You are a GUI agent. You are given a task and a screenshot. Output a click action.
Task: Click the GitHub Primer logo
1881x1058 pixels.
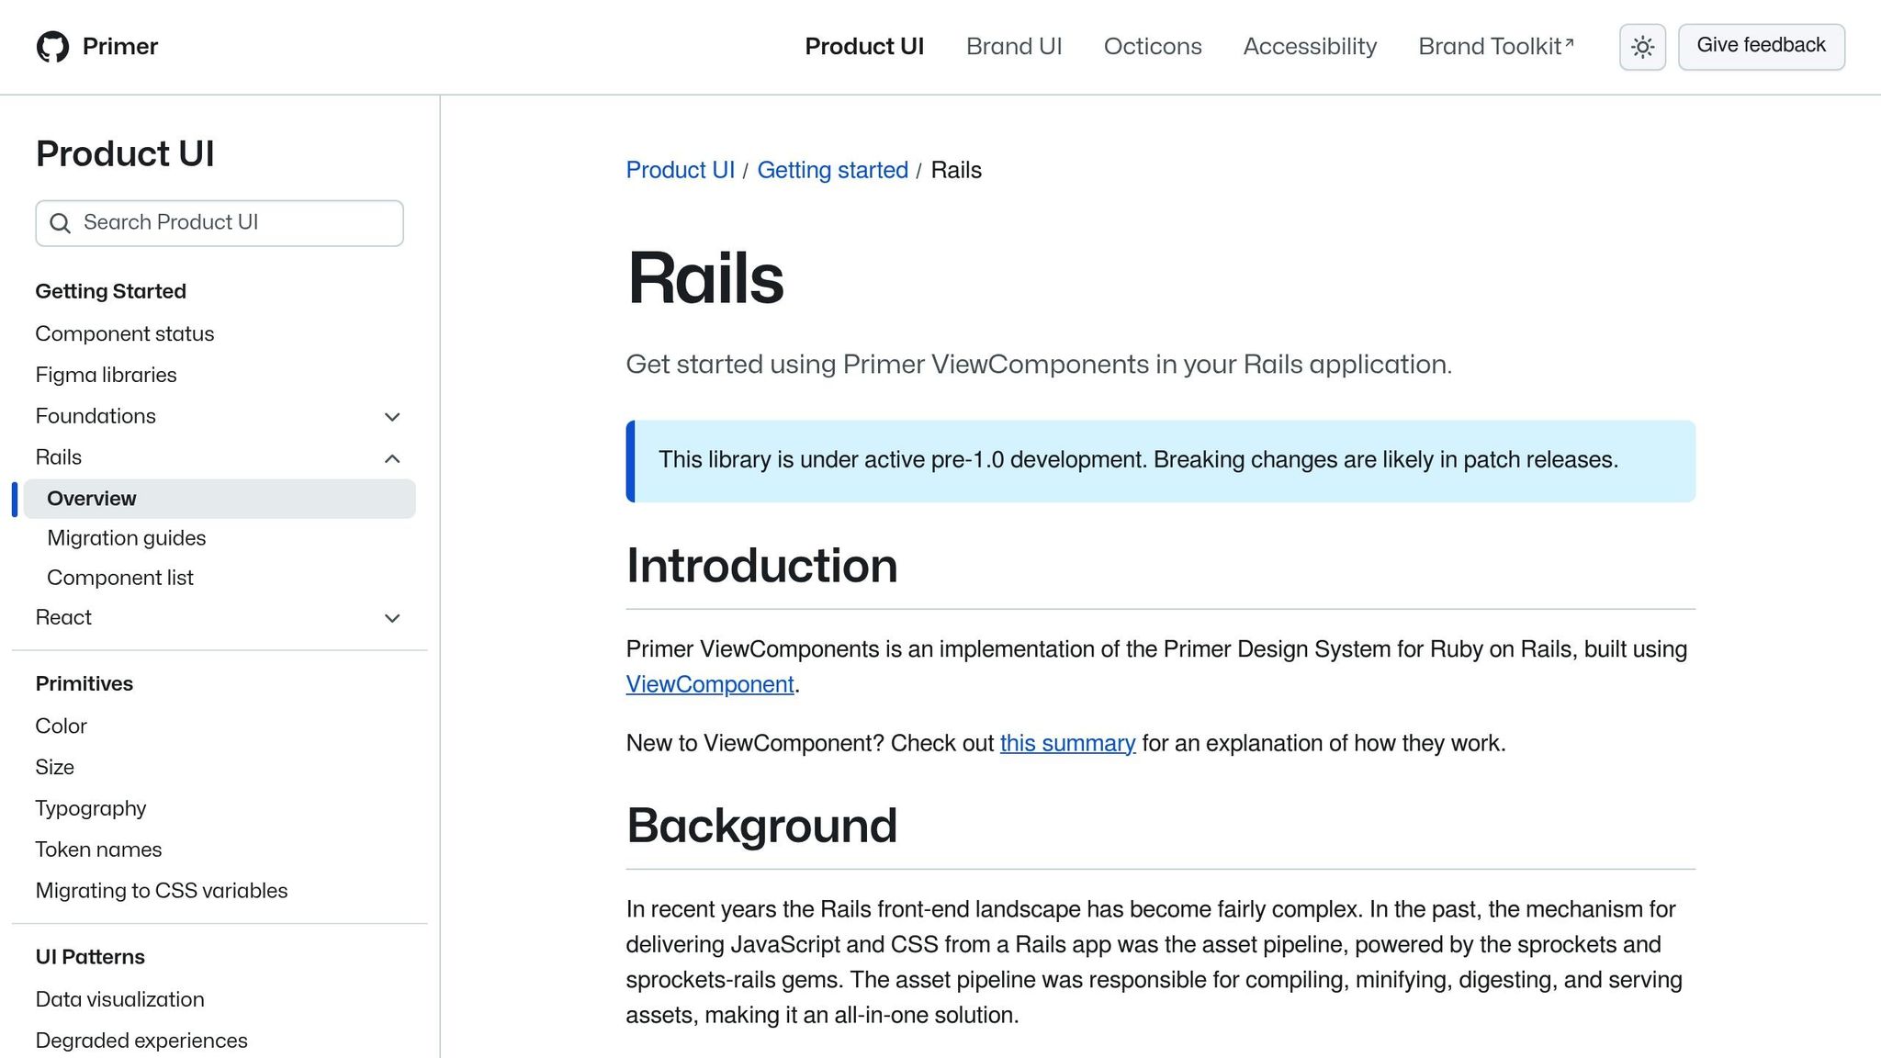pos(96,46)
